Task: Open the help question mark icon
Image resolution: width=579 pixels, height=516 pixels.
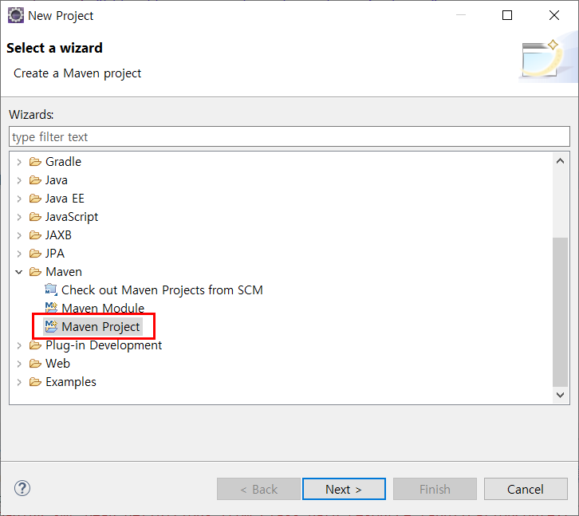Action: tap(22, 488)
